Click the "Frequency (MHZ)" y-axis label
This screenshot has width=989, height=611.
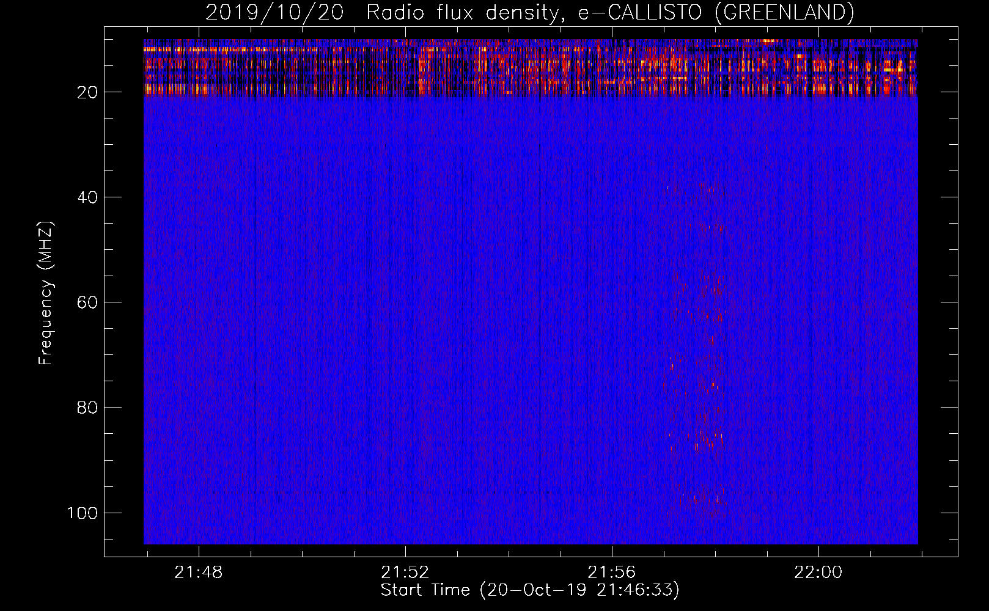[46, 293]
